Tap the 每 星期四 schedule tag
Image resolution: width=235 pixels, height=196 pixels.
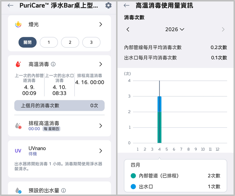tap(52, 129)
